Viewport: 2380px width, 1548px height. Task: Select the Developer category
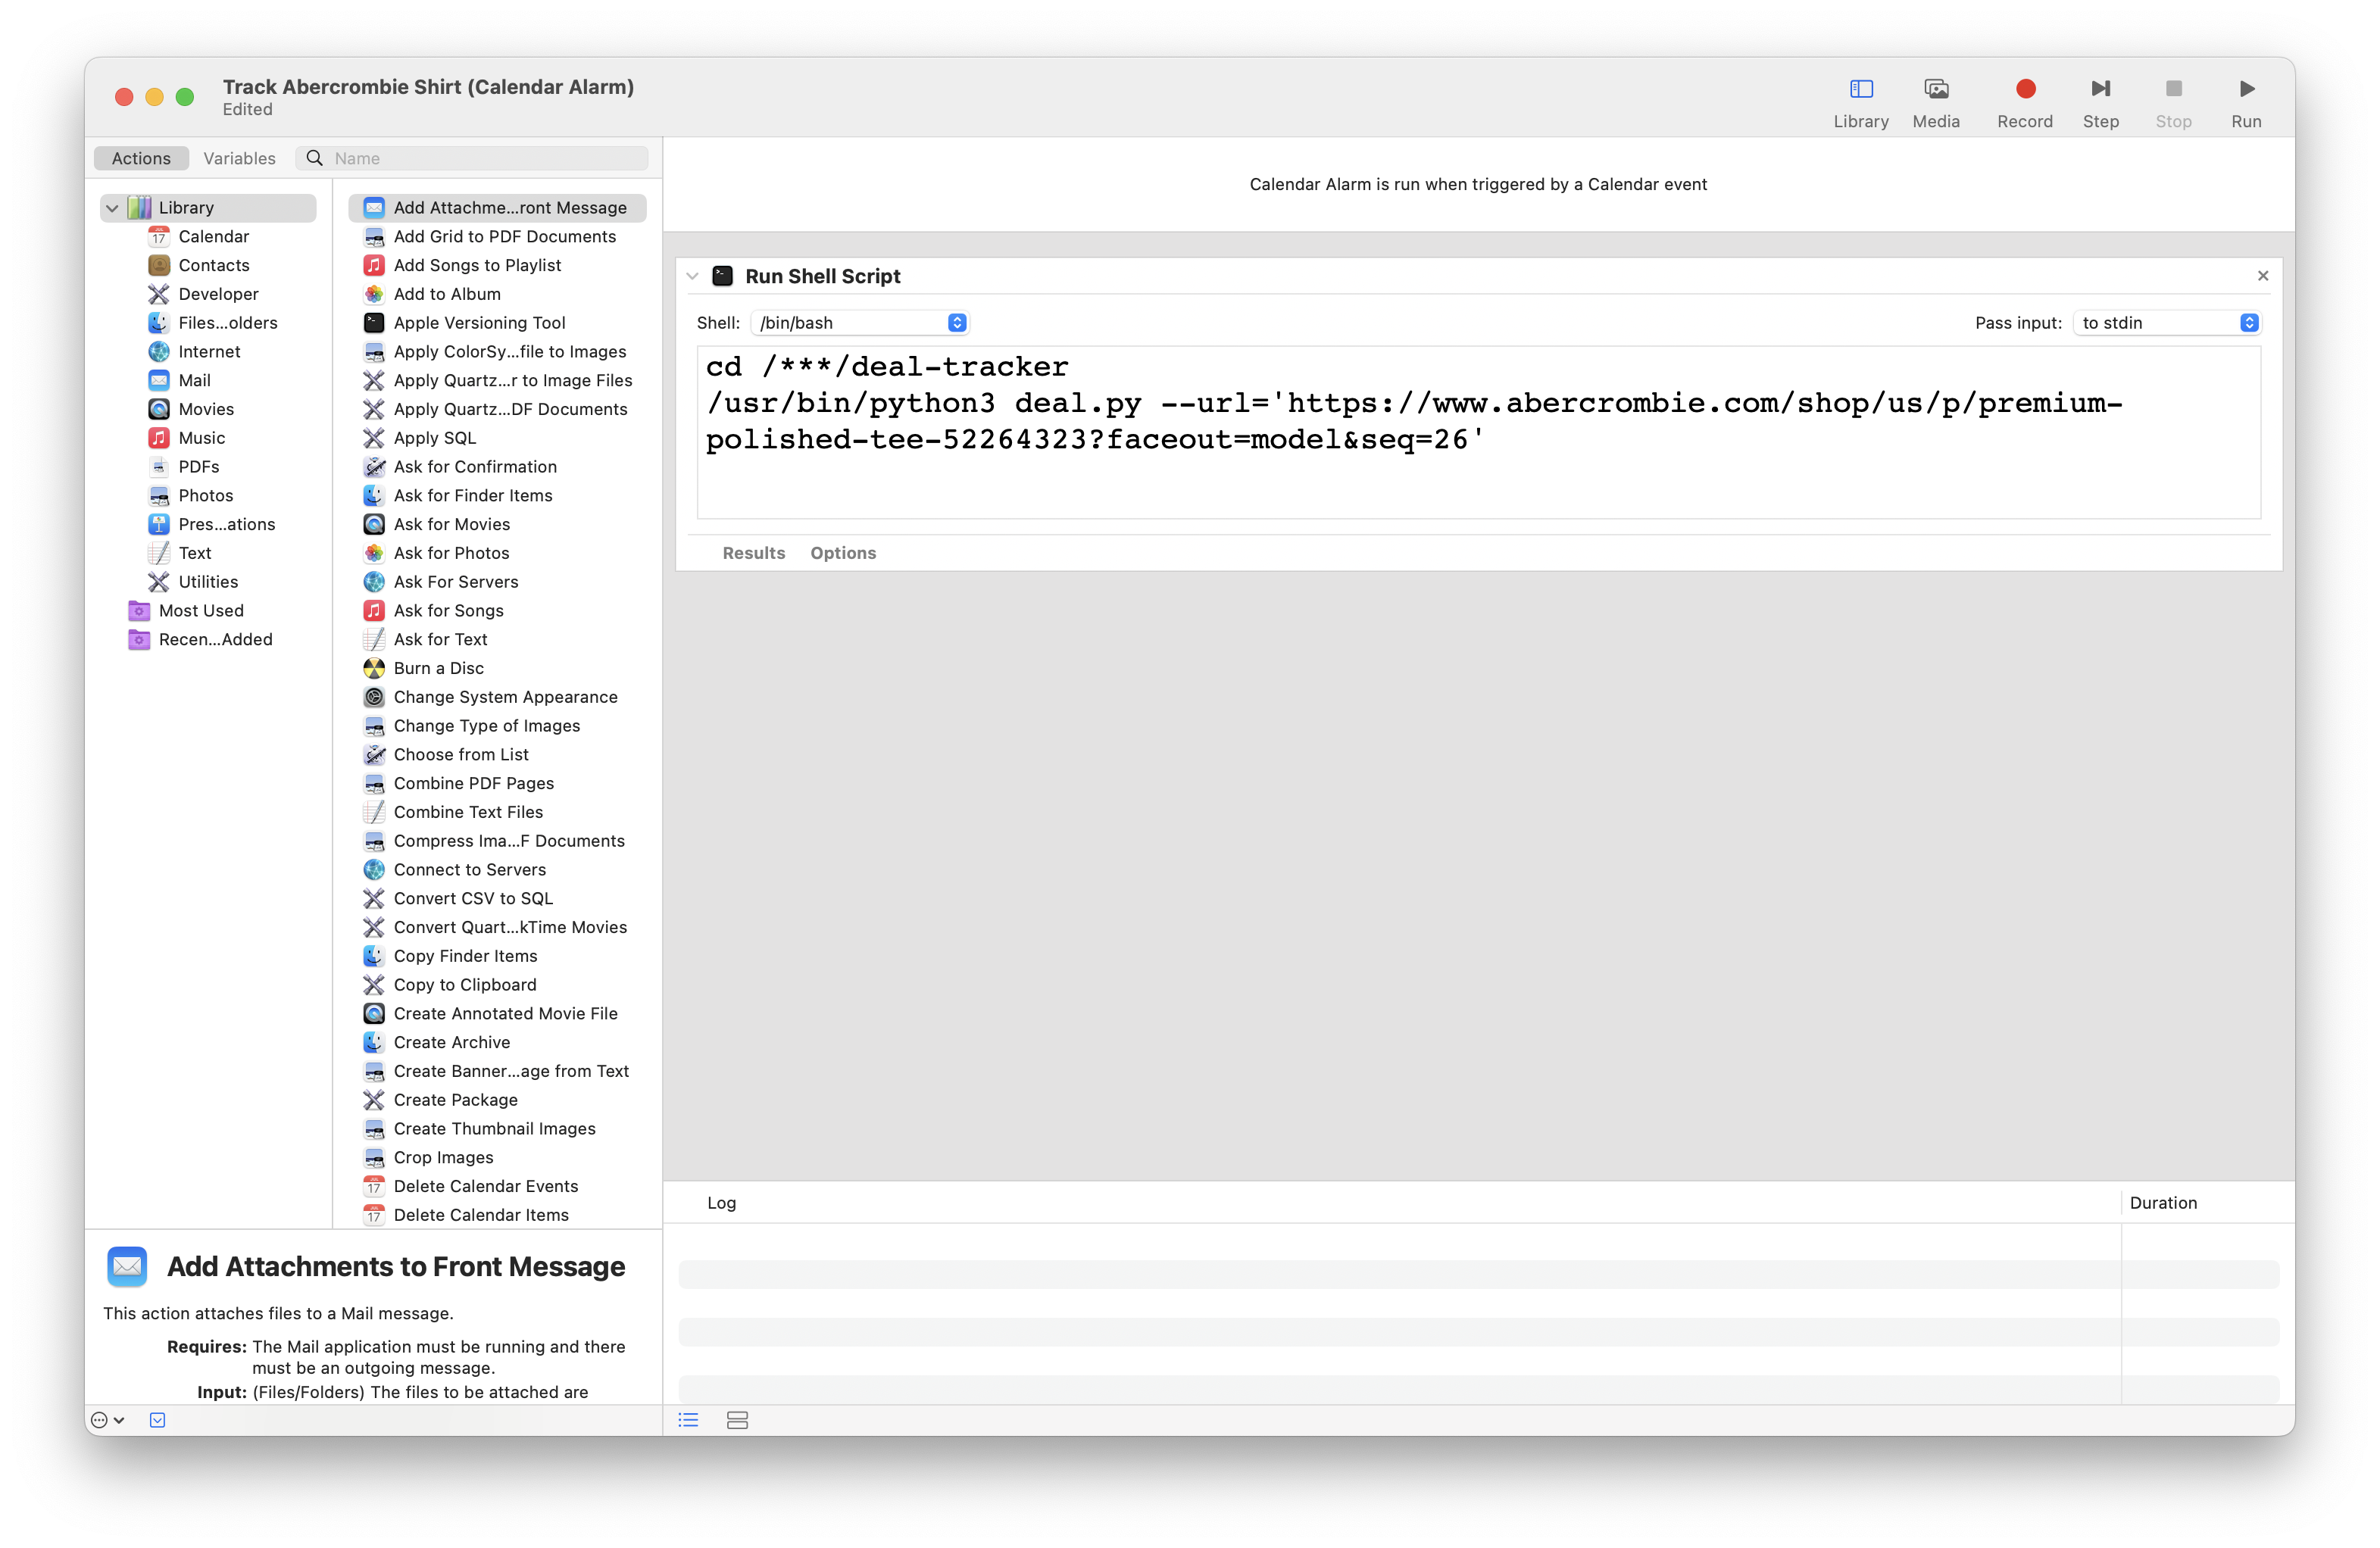click(x=217, y=294)
